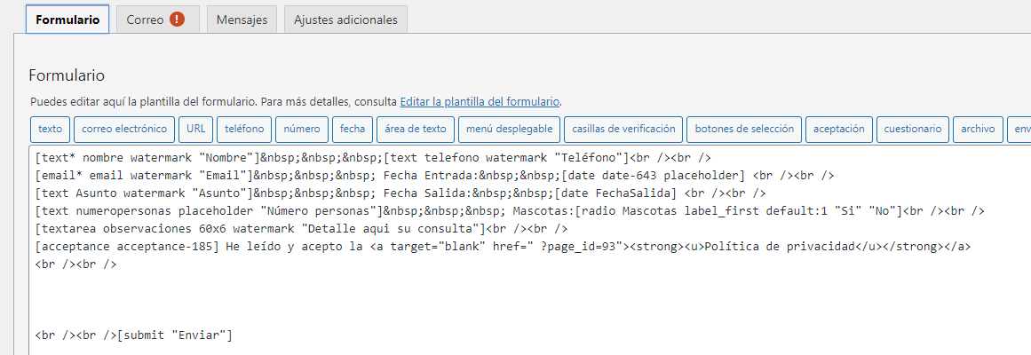Add a teléfono field tag
This screenshot has height=355, width=1031.
[244, 130]
